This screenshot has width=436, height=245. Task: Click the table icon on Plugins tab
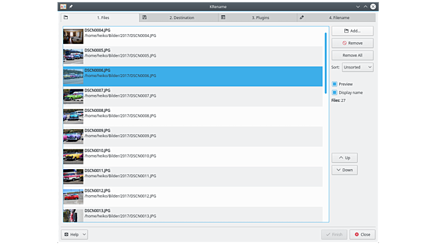coord(223,18)
